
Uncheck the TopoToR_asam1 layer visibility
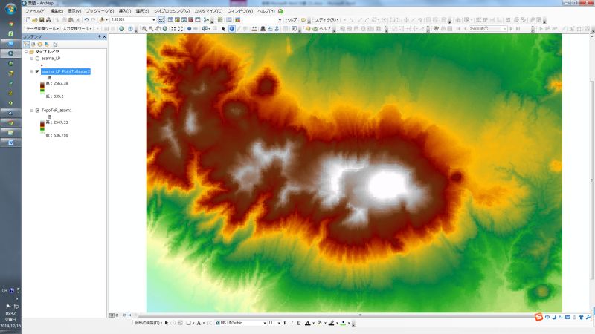(x=38, y=110)
